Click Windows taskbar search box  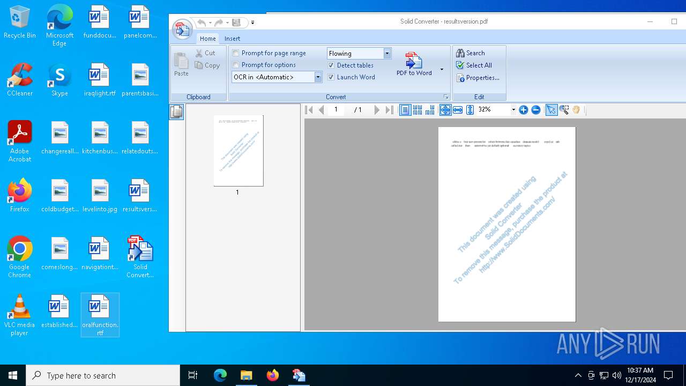coord(103,375)
